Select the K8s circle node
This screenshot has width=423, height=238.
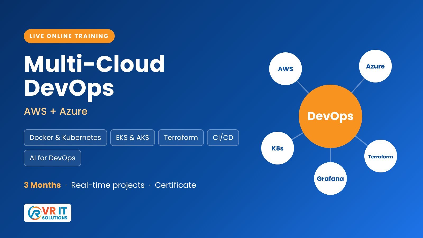pos(278,148)
